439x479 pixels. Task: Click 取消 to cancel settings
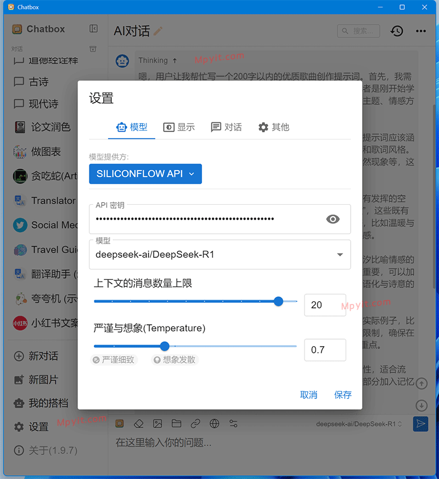pos(308,395)
